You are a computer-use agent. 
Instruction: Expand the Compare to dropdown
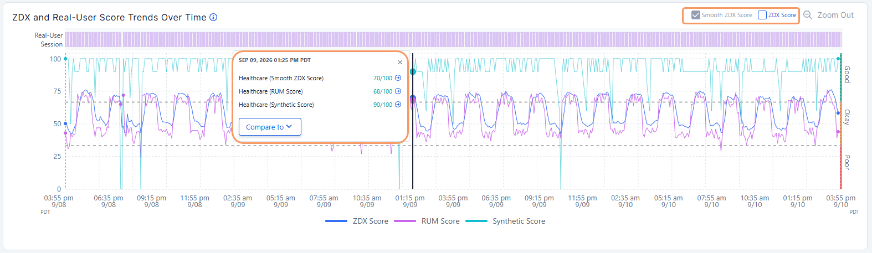(x=270, y=127)
